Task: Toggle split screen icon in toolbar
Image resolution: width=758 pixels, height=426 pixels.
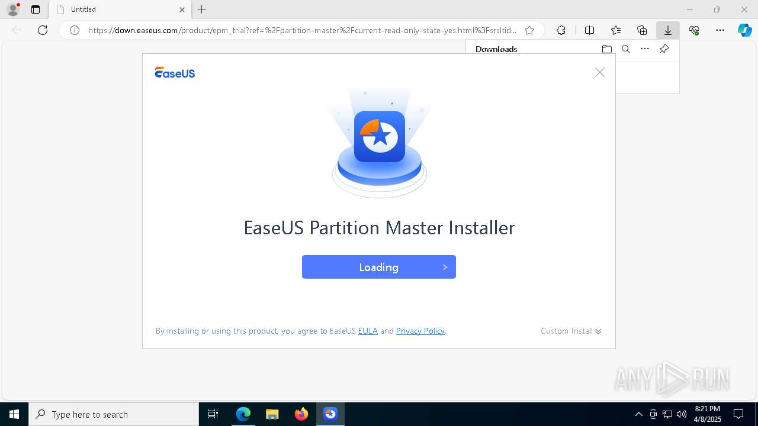Action: pyautogui.click(x=589, y=30)
